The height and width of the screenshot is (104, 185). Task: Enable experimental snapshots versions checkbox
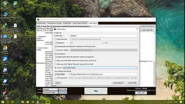pos(55,57)
